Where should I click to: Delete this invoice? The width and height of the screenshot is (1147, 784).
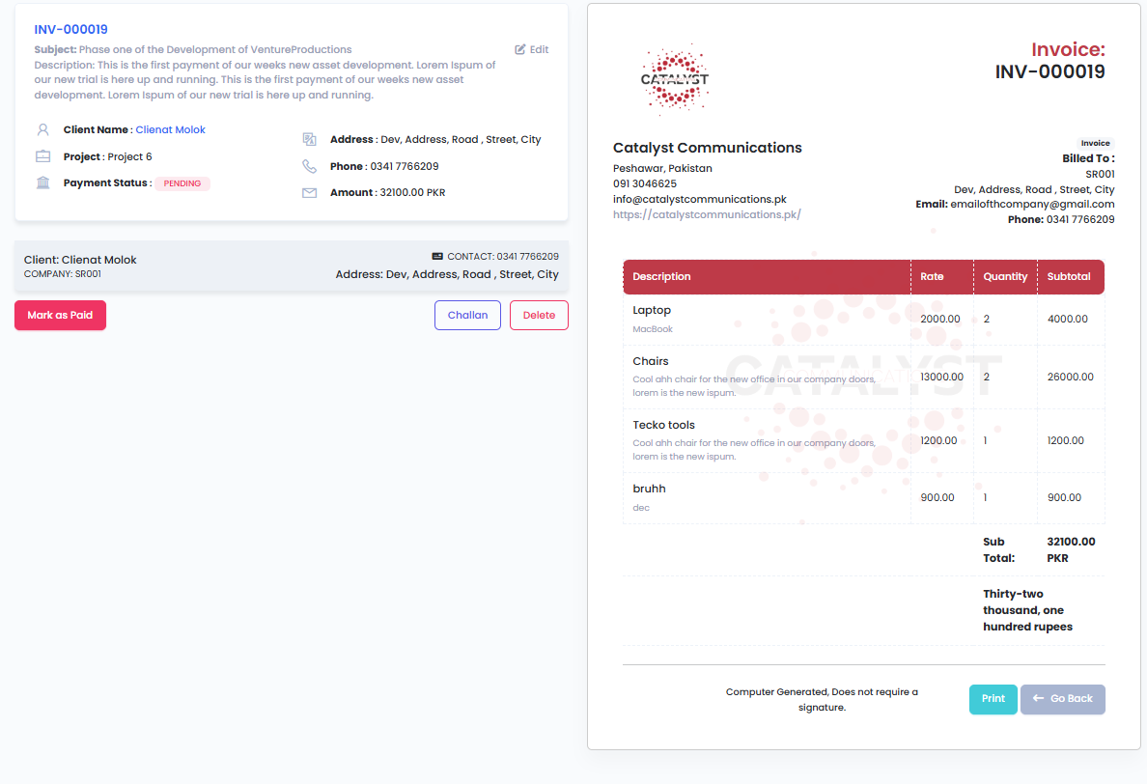(x=539, y=315)
